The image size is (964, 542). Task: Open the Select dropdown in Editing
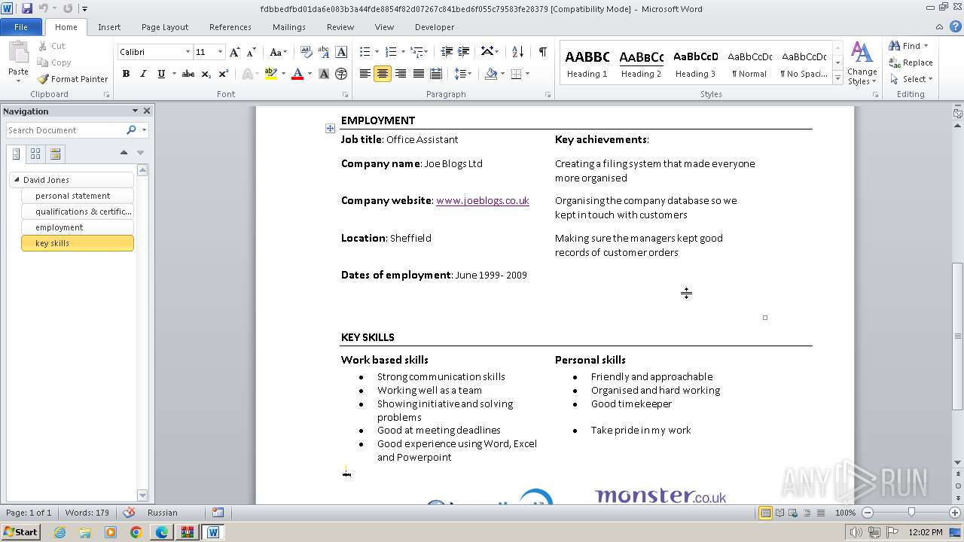(911, 79)
